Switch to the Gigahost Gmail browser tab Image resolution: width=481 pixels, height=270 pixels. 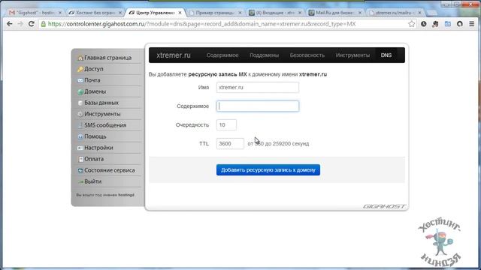[35, 13]
